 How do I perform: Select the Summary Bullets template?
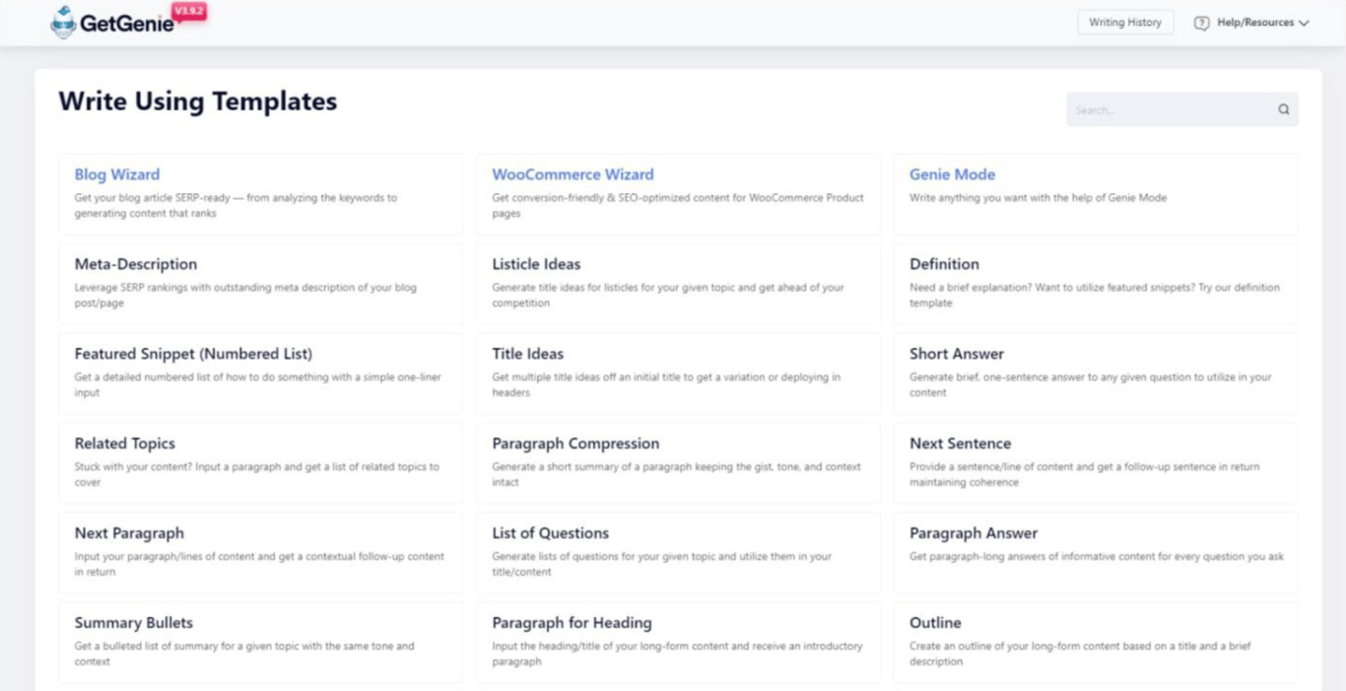click(x=134, y=622)
